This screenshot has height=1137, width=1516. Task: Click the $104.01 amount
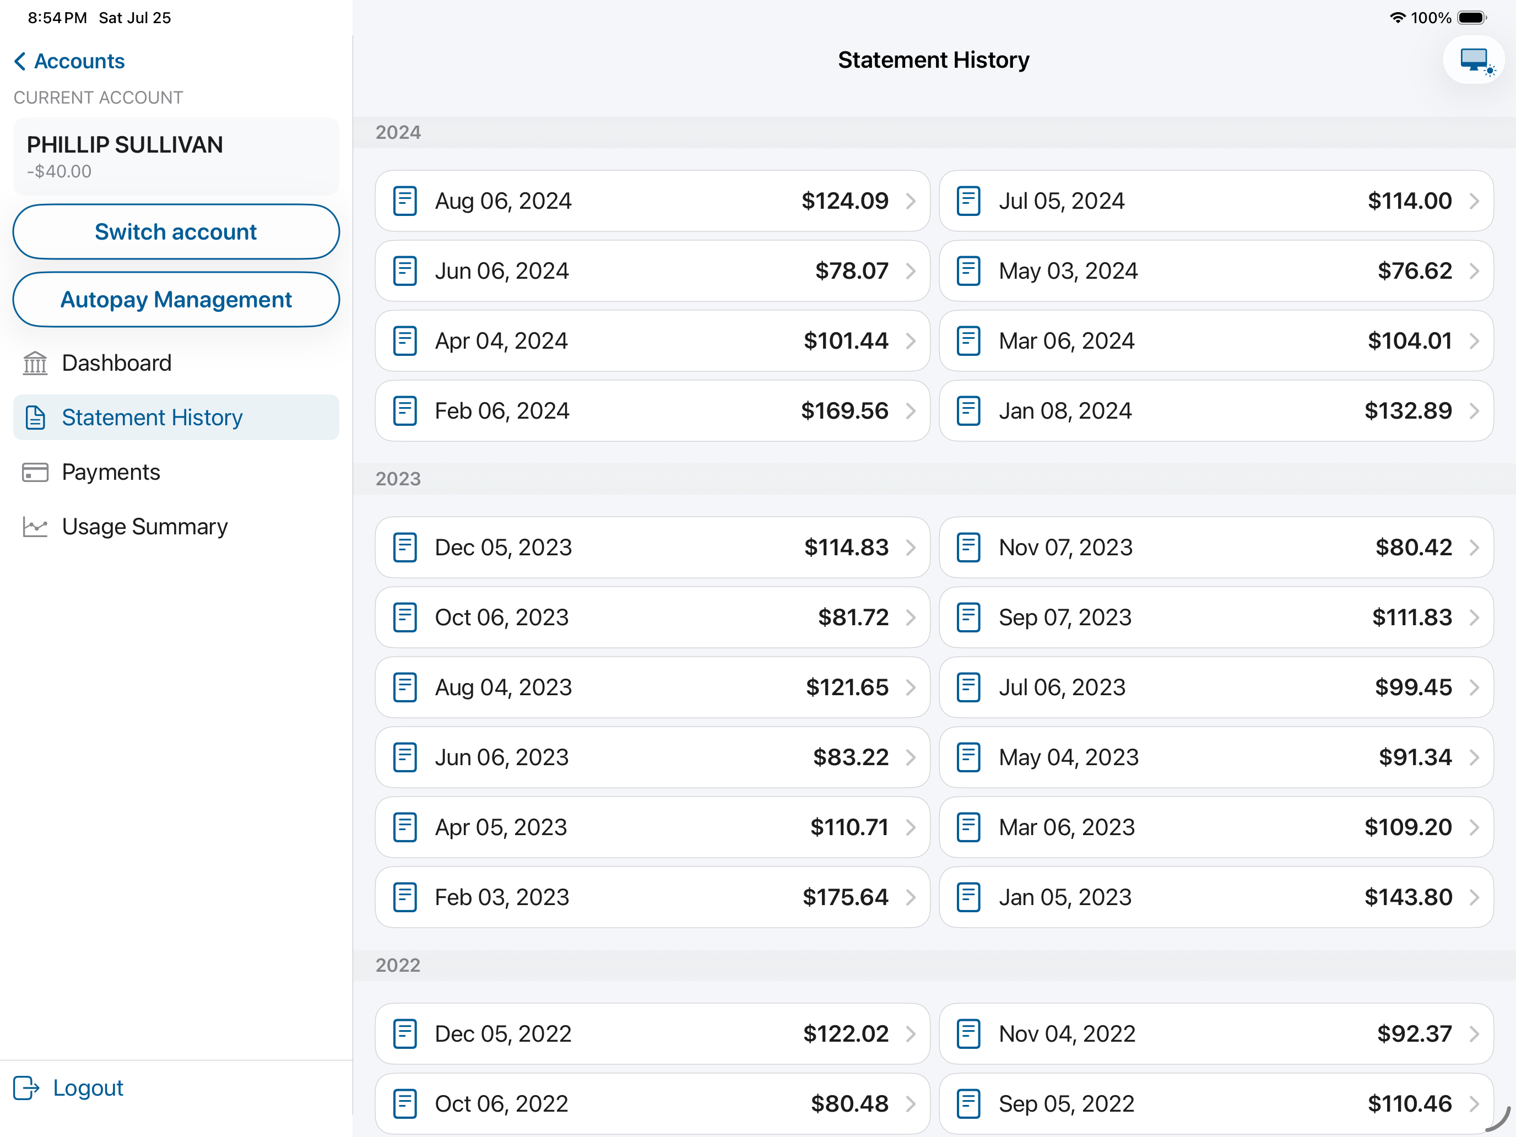(x=1410, y=340)
